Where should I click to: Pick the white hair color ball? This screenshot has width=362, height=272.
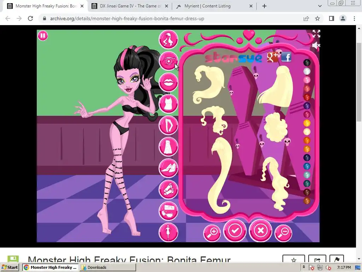307,71
